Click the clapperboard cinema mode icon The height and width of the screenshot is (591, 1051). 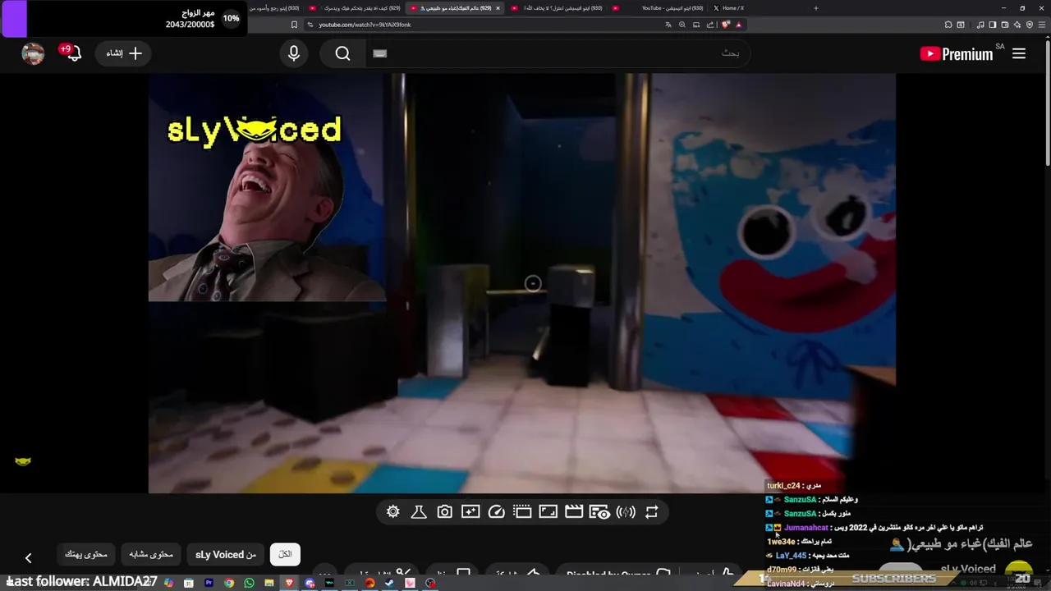tap(574, 511)
